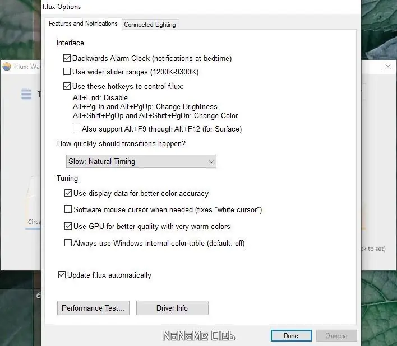Open Driver Info
This screenshot has height=346, width=397.
[172, 308]
